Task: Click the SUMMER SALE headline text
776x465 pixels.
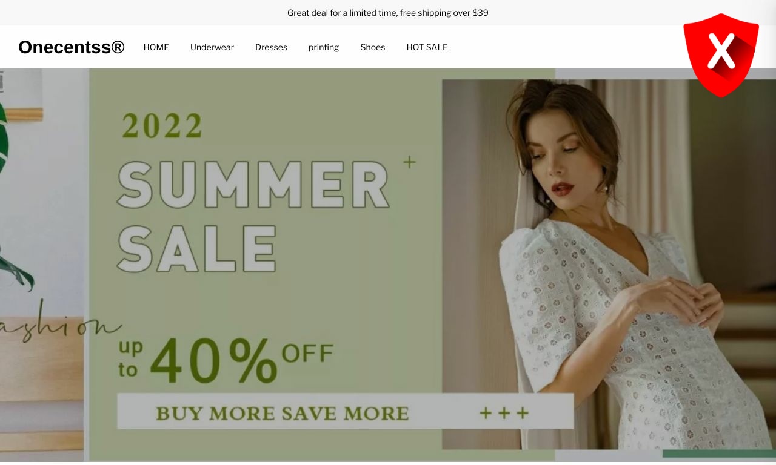Action: point(253,216)
